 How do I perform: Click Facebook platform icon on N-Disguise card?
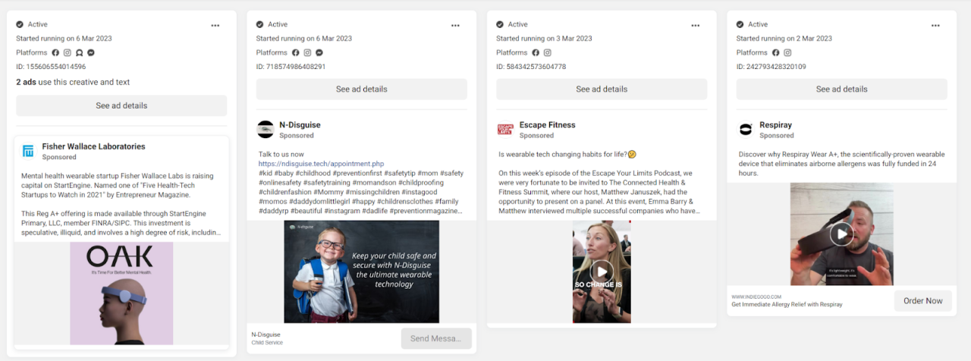point(296,53)
